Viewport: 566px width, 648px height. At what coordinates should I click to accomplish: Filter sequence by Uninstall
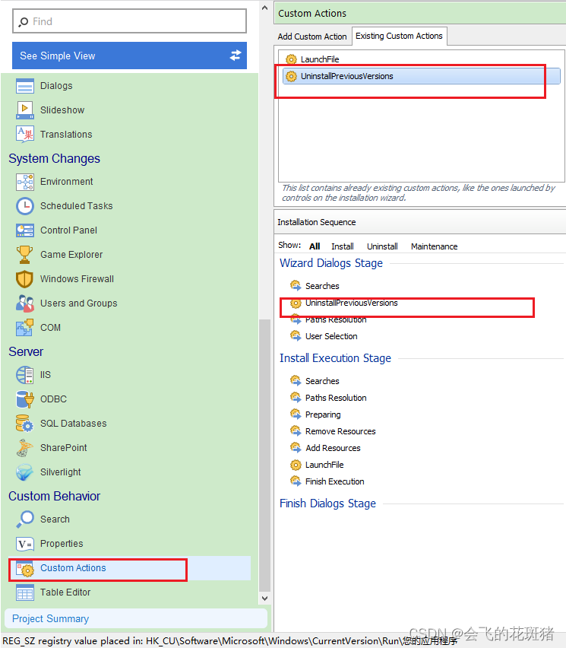382,246
